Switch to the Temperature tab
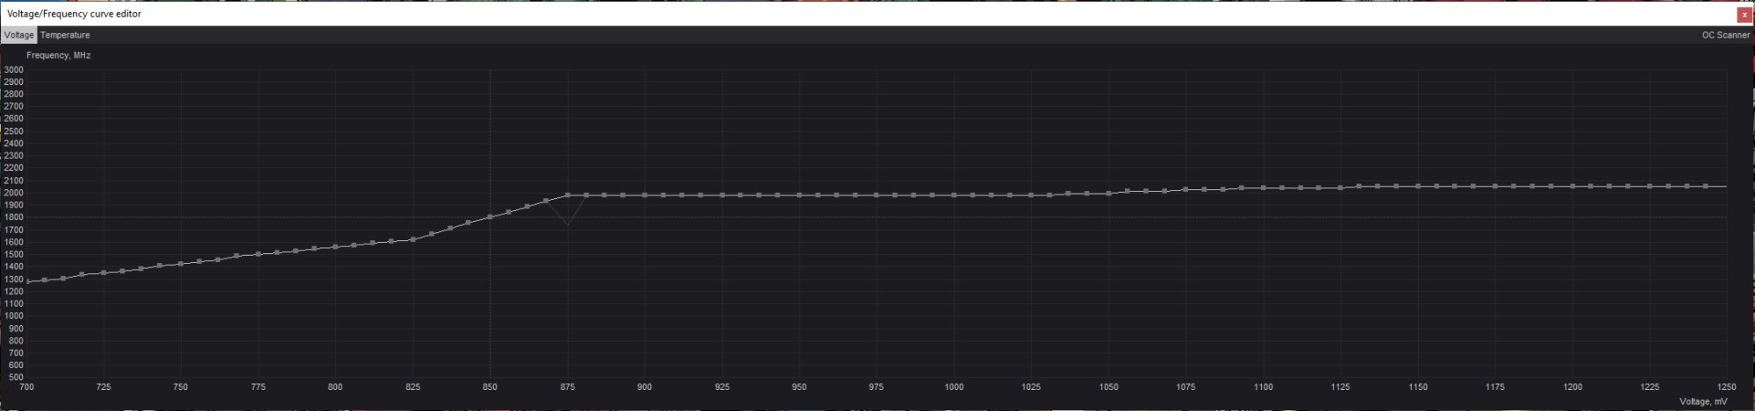 click(x=65, y=35)
